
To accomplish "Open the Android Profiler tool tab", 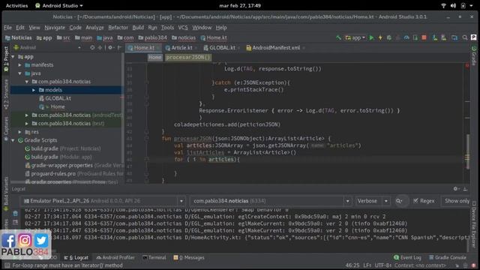I will tap(115, 258).
